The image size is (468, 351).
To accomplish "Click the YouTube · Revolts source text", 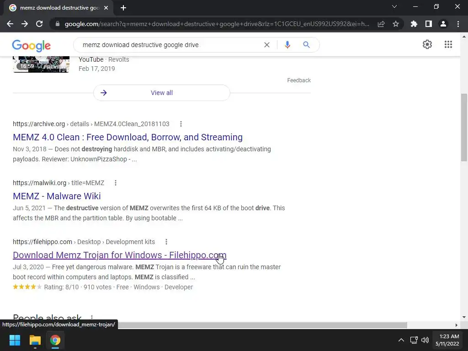I will click(104, 59).
